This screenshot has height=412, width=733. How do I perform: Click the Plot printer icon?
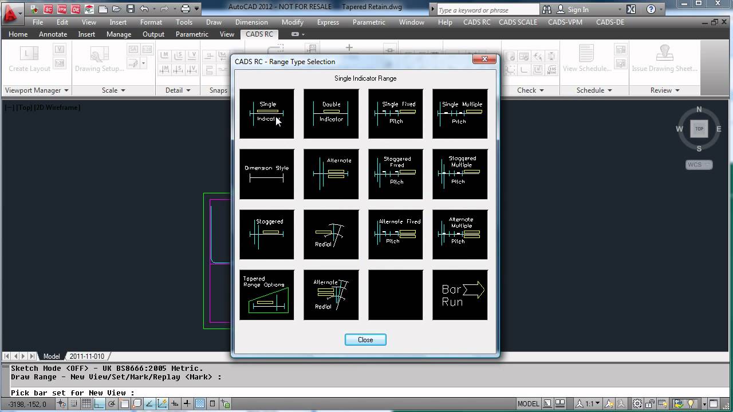click(x=186, y=9)
